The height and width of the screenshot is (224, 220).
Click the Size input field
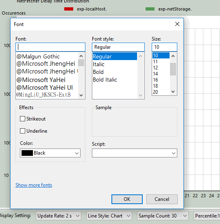[x=164, y=47]
